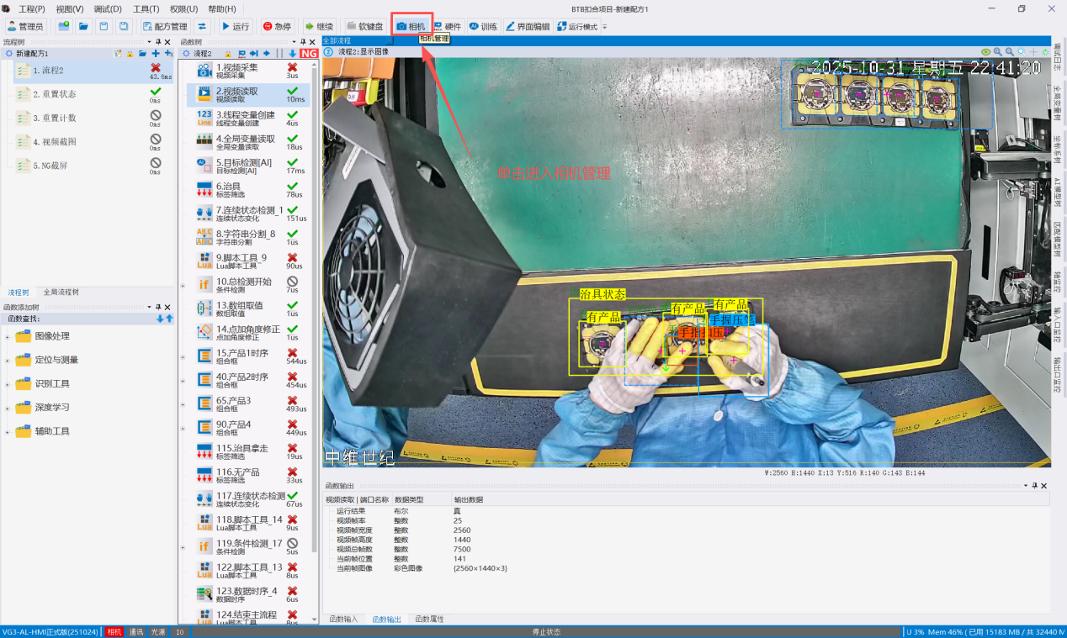
Task: Click the 管理员 user button
Action: [x=24, y=26]
